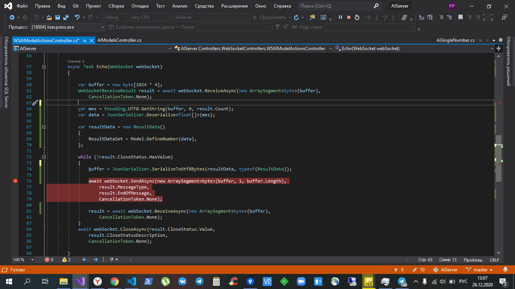Click the Save All icon
Viewport: 515px width, 289px height.
[x=66, y=17]
